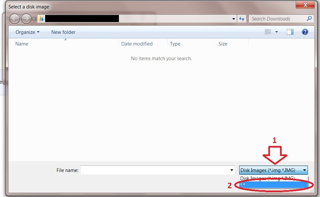Show the preview pane
The width and height of the screenshot is (320, 197).
(x=290, y=32)
